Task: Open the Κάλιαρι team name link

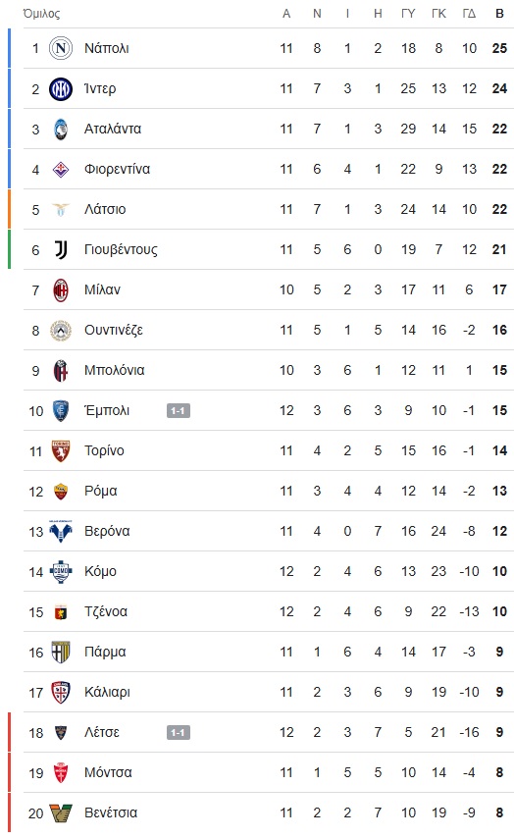Action: click(x=107, y=692)
